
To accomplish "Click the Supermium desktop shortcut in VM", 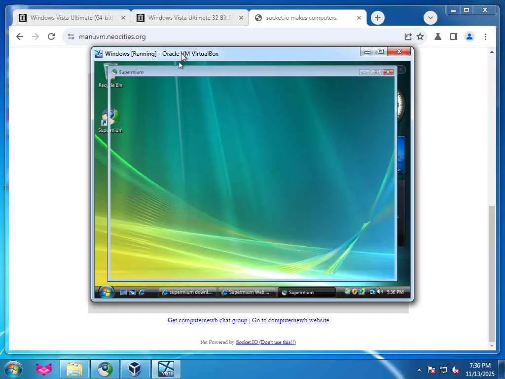I will [x=110, y=120].
